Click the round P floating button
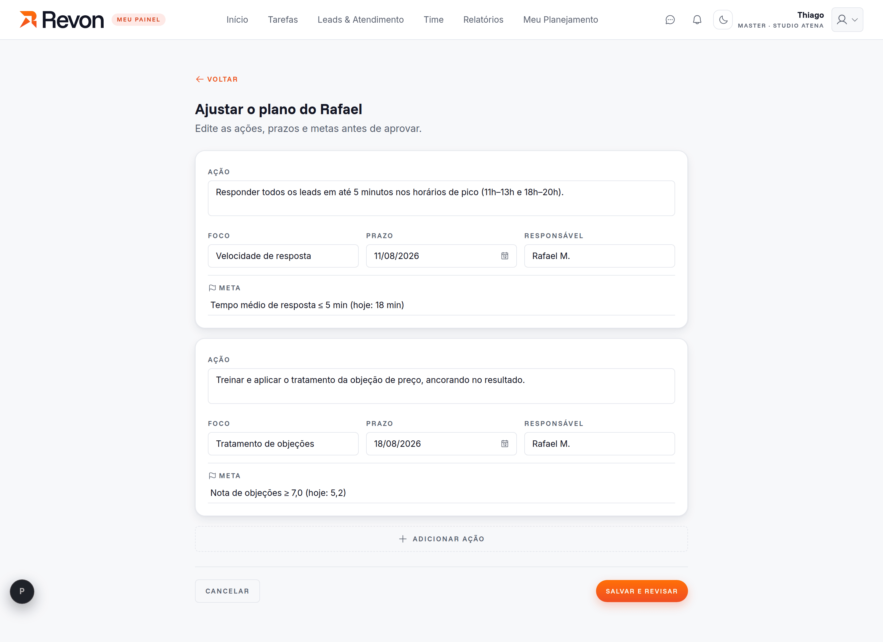This screenshot has width=883, height=642. click(22, 591)
